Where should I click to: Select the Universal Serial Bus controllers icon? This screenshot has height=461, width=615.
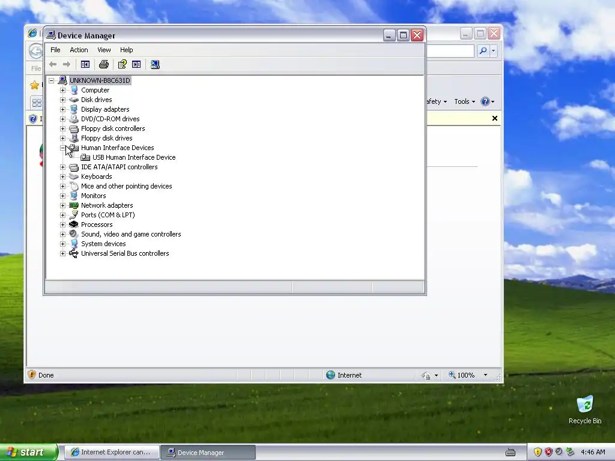[x=74, y=253]
